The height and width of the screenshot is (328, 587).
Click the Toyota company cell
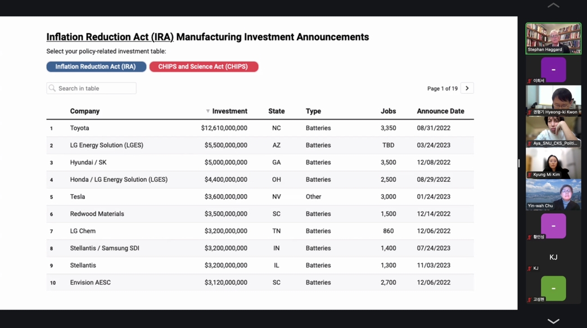click(80, 128)
